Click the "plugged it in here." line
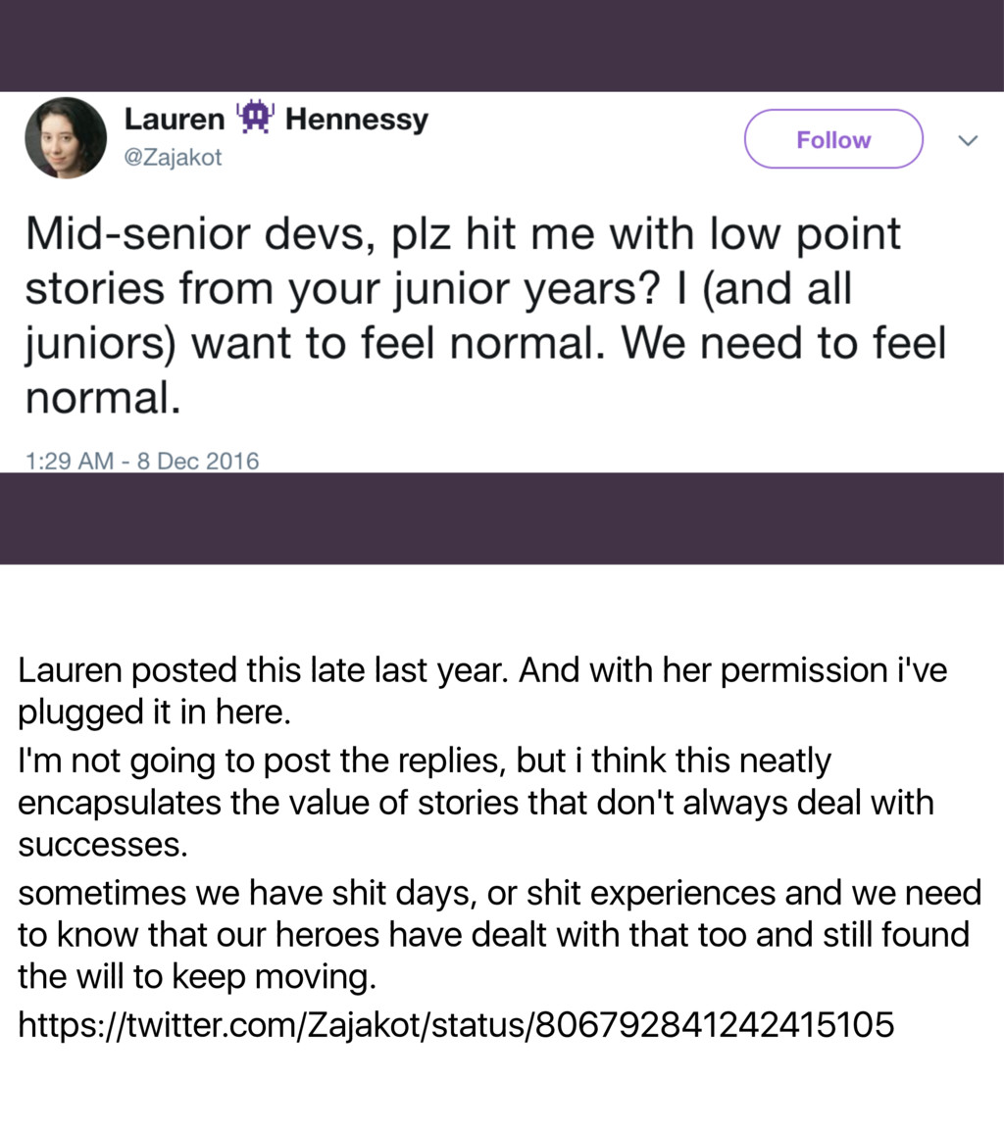1004x1129 pixels. [x=154, y=712]
